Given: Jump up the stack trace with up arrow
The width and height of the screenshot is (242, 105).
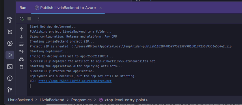Looking at the screenshot, I should click(21, 29).
